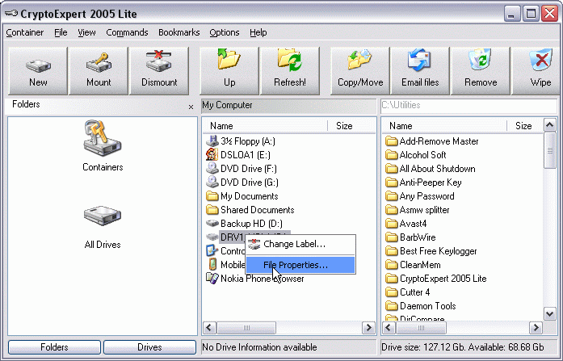The height and width of the screenshot is (361, 563).
Task: Click the Drives button at bottom
Action: [149, 347]
